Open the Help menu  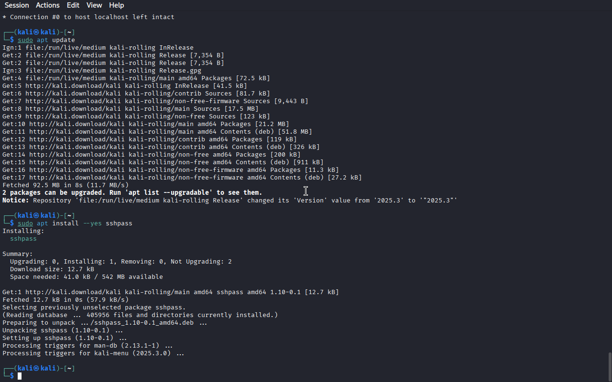(x=117, y=5)
